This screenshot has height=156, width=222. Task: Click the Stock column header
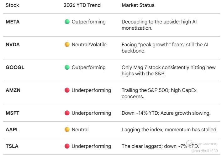12,5
